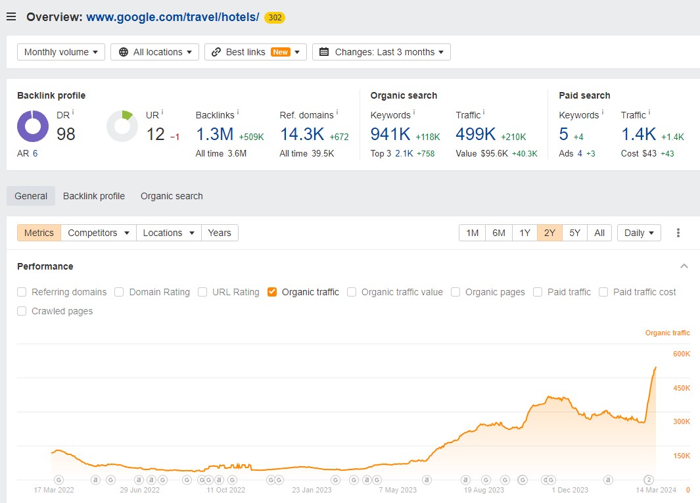Click the info icon next to DR
This screenshot has height=503, width=700.
(73, 112)
